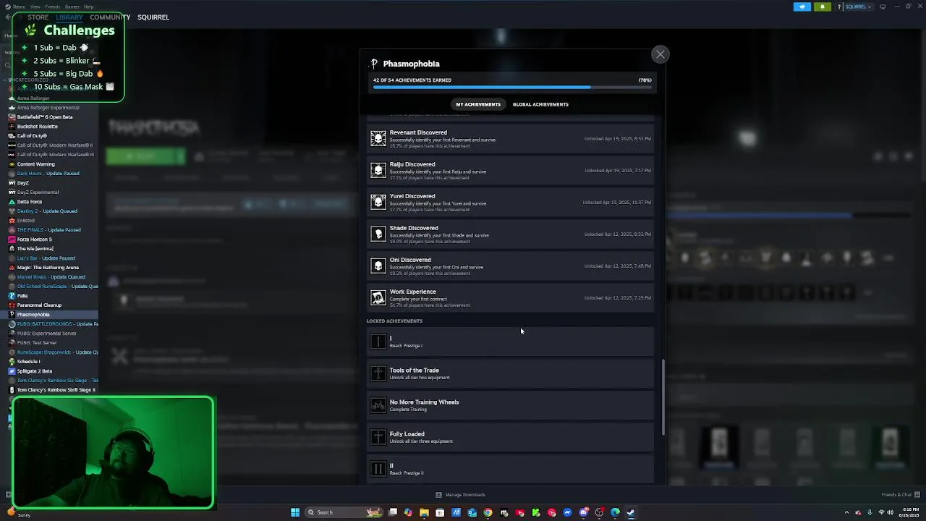Select the My Achievements tab
This screenshot has width=926, height=521.
tap(478, 104)
